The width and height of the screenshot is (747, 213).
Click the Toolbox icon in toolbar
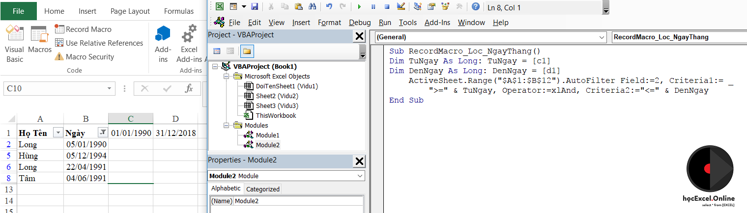tap(459, 6)
